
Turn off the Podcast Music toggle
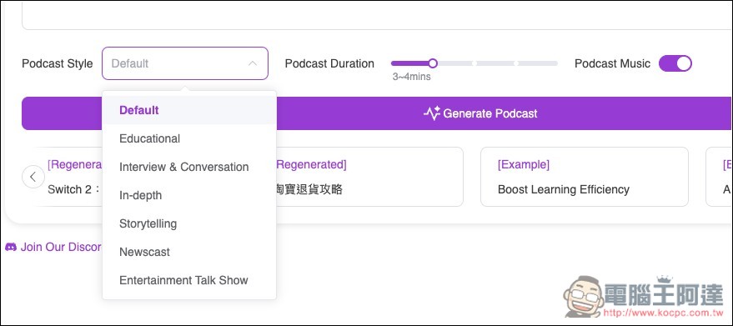point(675,63)
